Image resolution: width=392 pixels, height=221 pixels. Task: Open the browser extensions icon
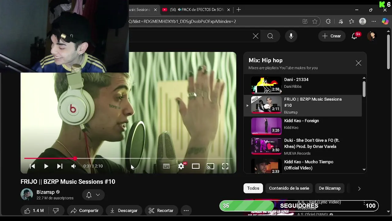328,21
